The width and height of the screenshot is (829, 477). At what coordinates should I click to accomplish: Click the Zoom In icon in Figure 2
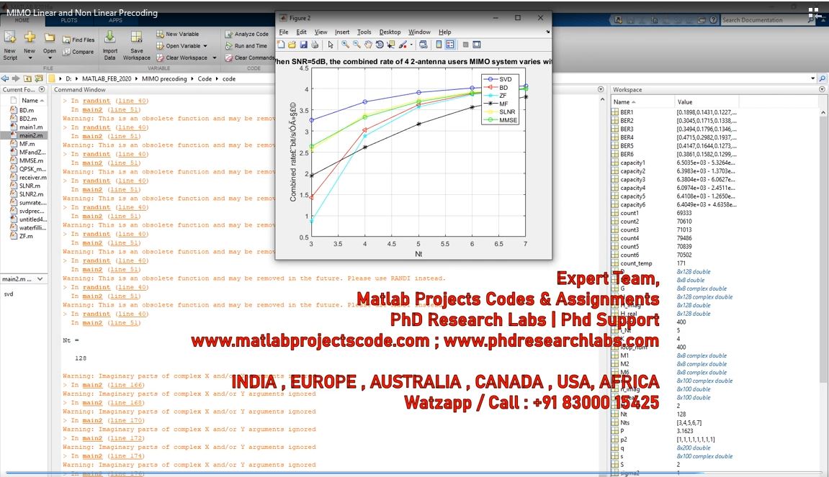346,45
